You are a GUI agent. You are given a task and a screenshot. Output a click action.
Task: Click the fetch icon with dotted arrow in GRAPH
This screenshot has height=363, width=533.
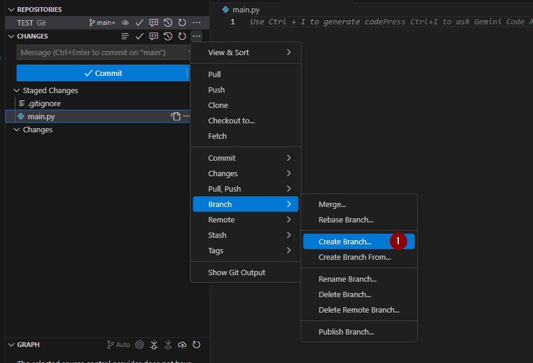154,345
